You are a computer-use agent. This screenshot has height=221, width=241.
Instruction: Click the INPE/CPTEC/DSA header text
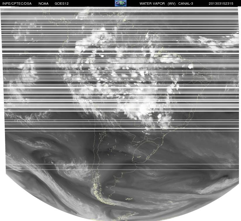(17, 4)
